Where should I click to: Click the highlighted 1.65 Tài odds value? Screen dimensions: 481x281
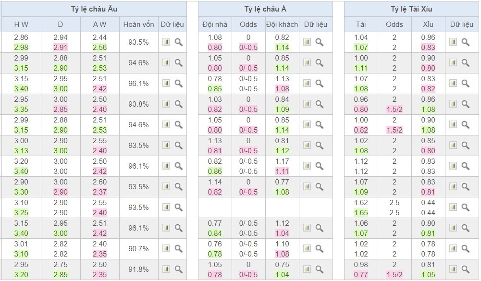coord(360,213)
